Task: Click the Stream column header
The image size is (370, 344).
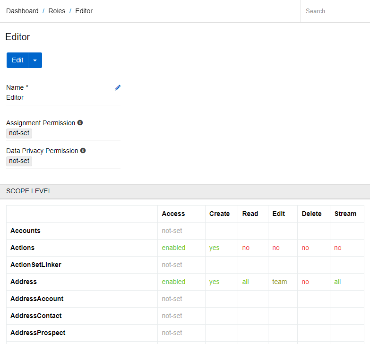Action: coord(345,214)
